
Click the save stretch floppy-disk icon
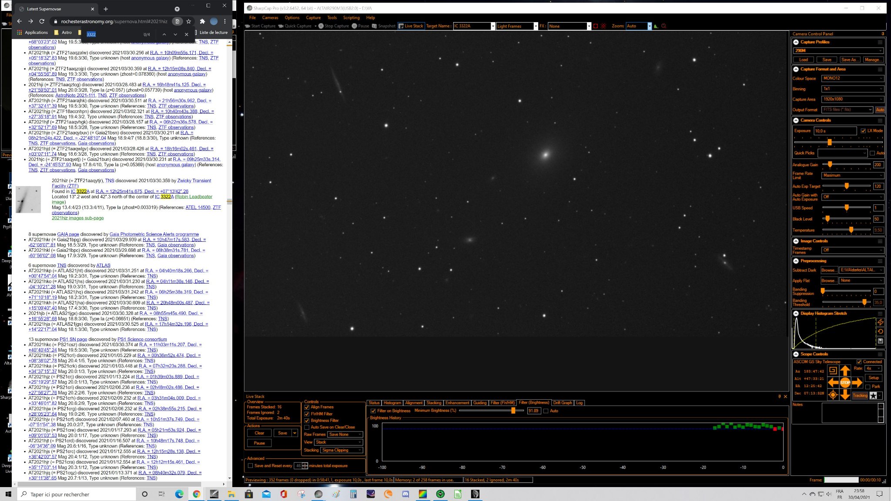pyautogui.click(x=880, y=341)
